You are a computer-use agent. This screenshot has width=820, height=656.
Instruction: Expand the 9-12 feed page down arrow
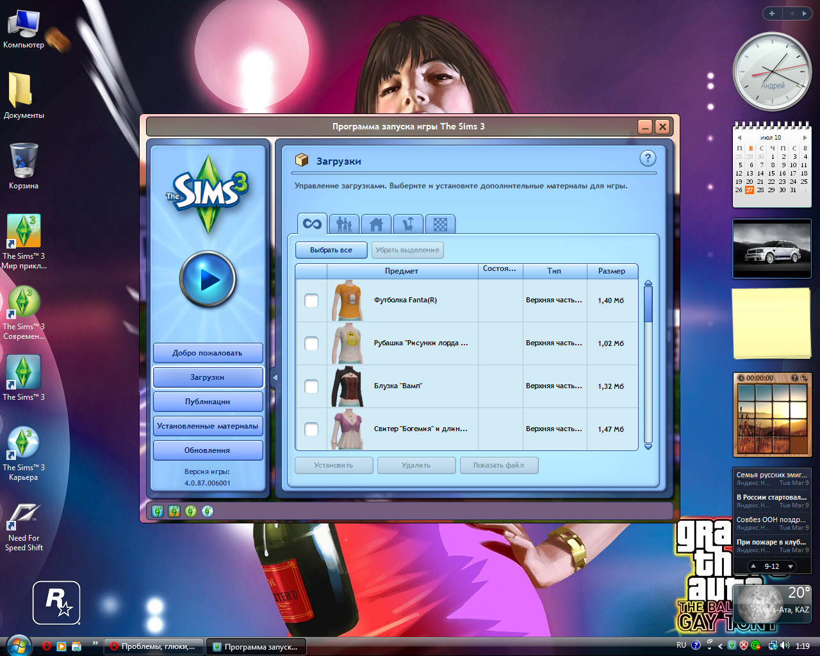click(791, 566)
